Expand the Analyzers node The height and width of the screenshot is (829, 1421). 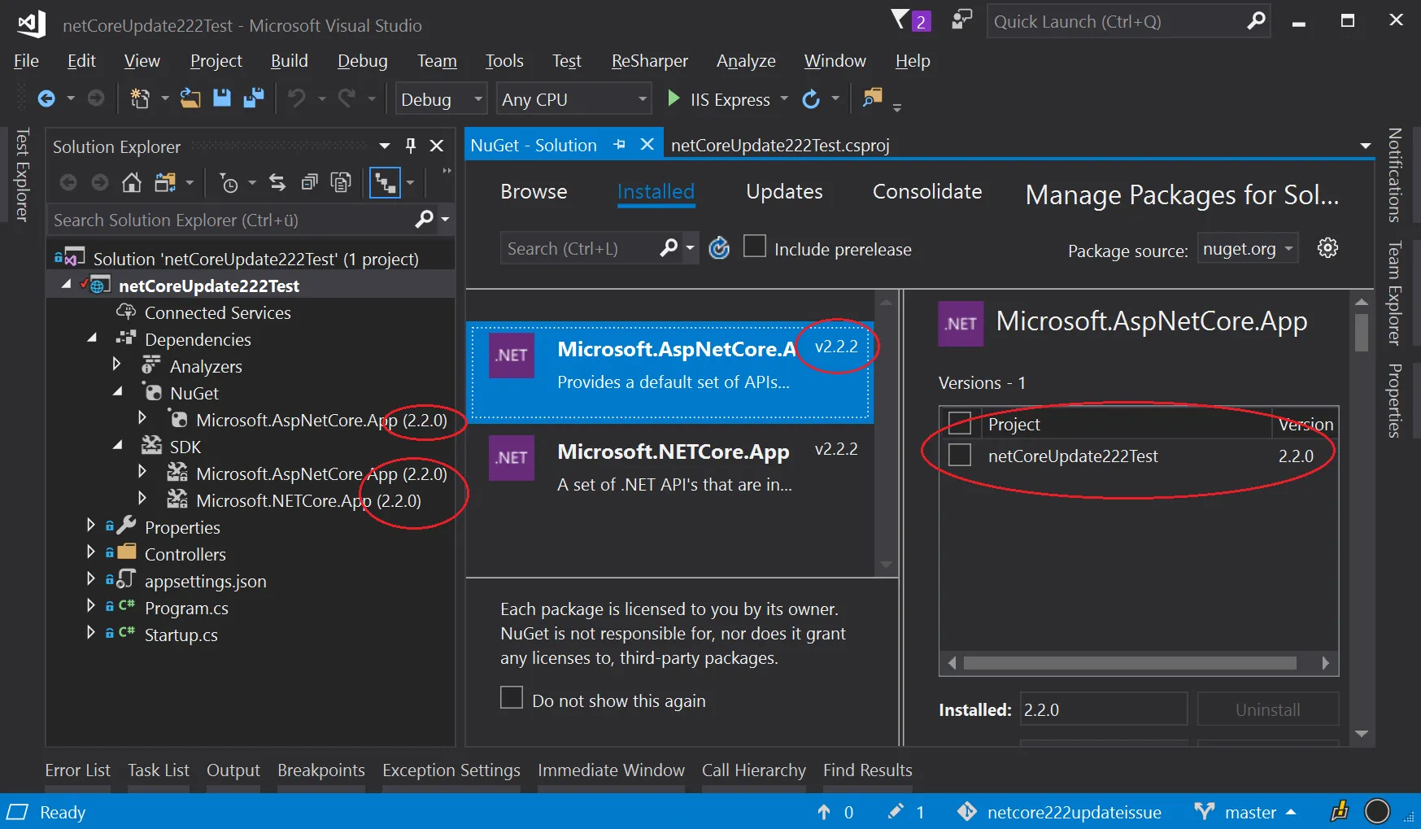pos(116,365)
